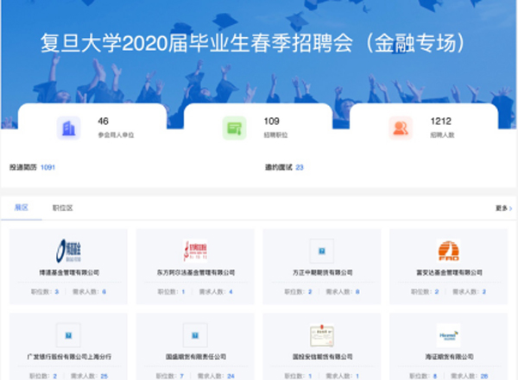Click 国投安信期货 company logo
This screenshot has width=518, height=380.
tap(321, 335)
